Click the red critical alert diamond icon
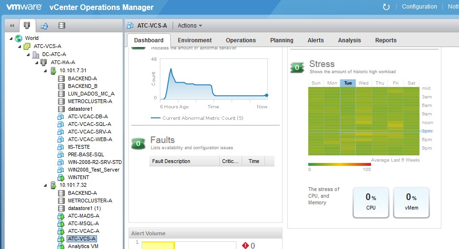459x249 pixels. pos(245,245)
